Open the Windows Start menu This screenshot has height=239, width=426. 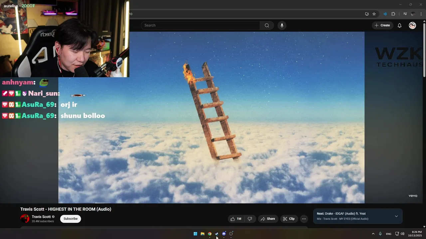pos(195,234)
